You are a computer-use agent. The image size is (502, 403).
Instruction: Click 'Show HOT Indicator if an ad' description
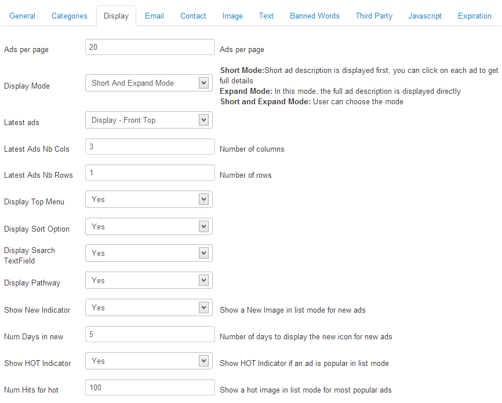point(304,364)
